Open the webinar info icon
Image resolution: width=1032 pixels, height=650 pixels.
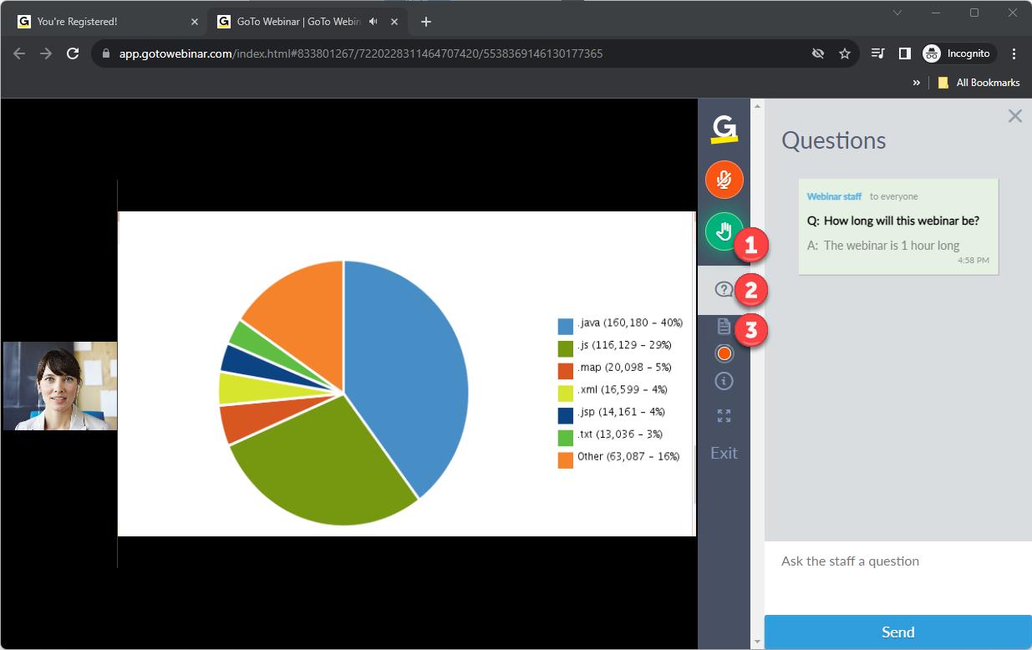724,381
